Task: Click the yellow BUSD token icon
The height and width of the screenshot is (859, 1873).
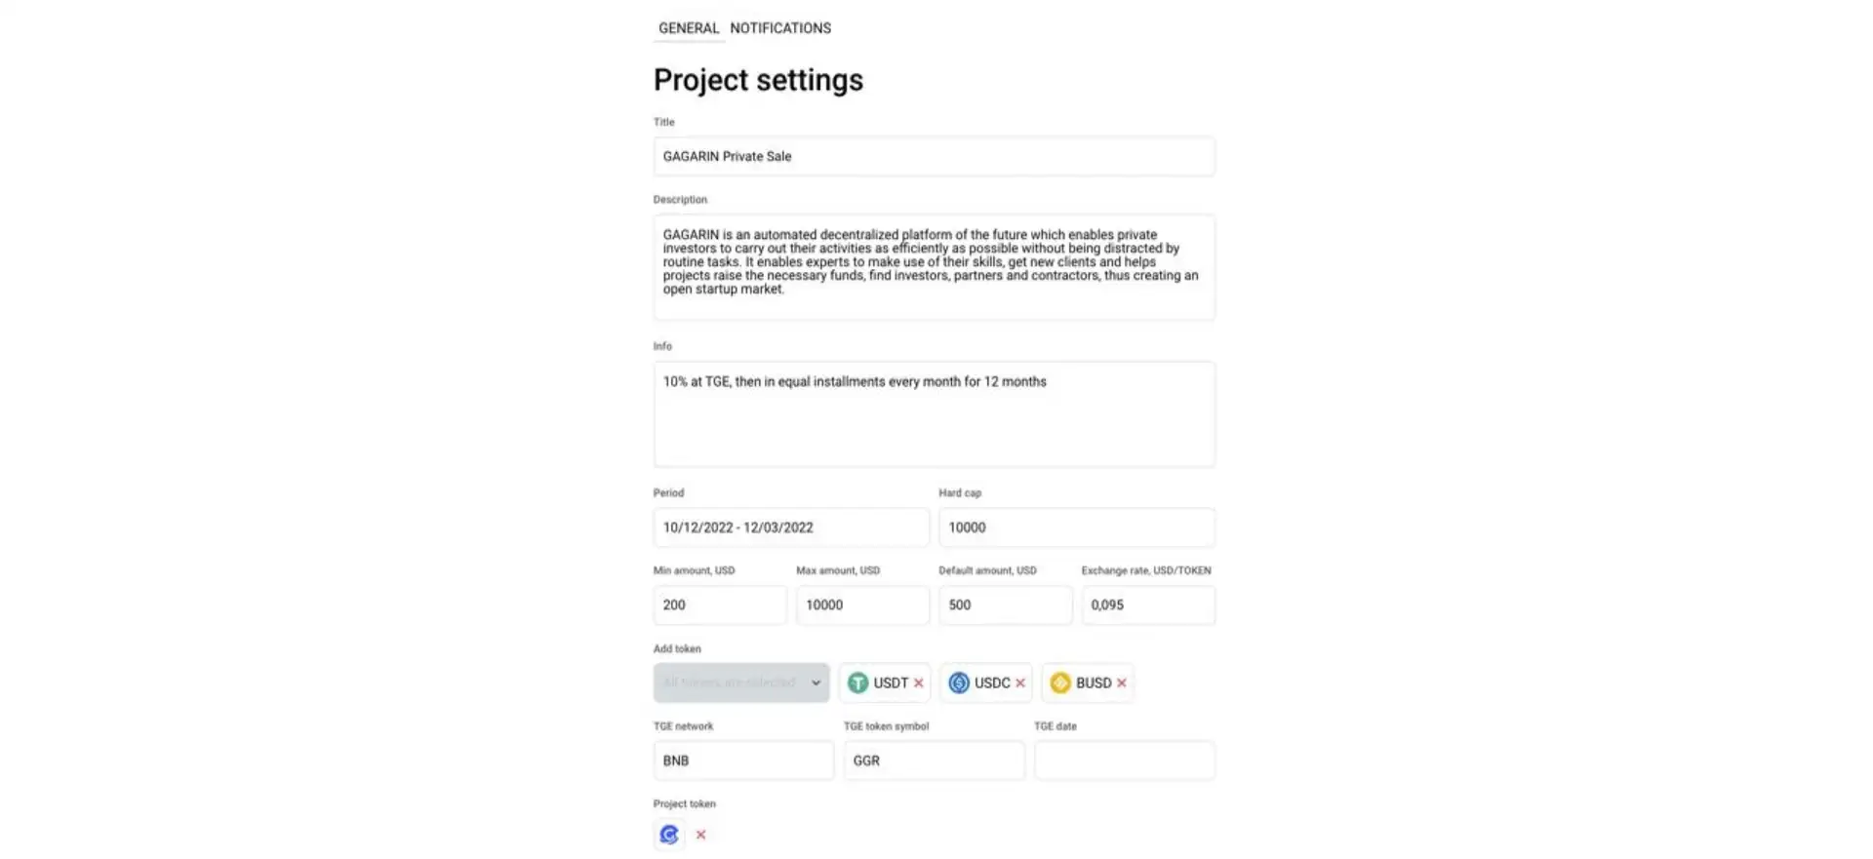Action: point(1060,683)
